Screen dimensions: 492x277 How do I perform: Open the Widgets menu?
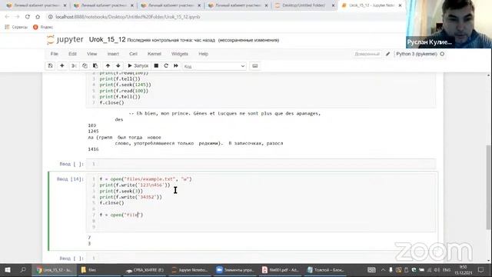pyautogui.click(x=179, y=54)
